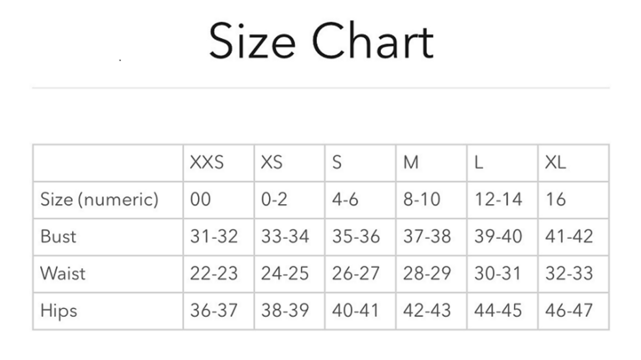Select the Waist row label

[63, 273]
